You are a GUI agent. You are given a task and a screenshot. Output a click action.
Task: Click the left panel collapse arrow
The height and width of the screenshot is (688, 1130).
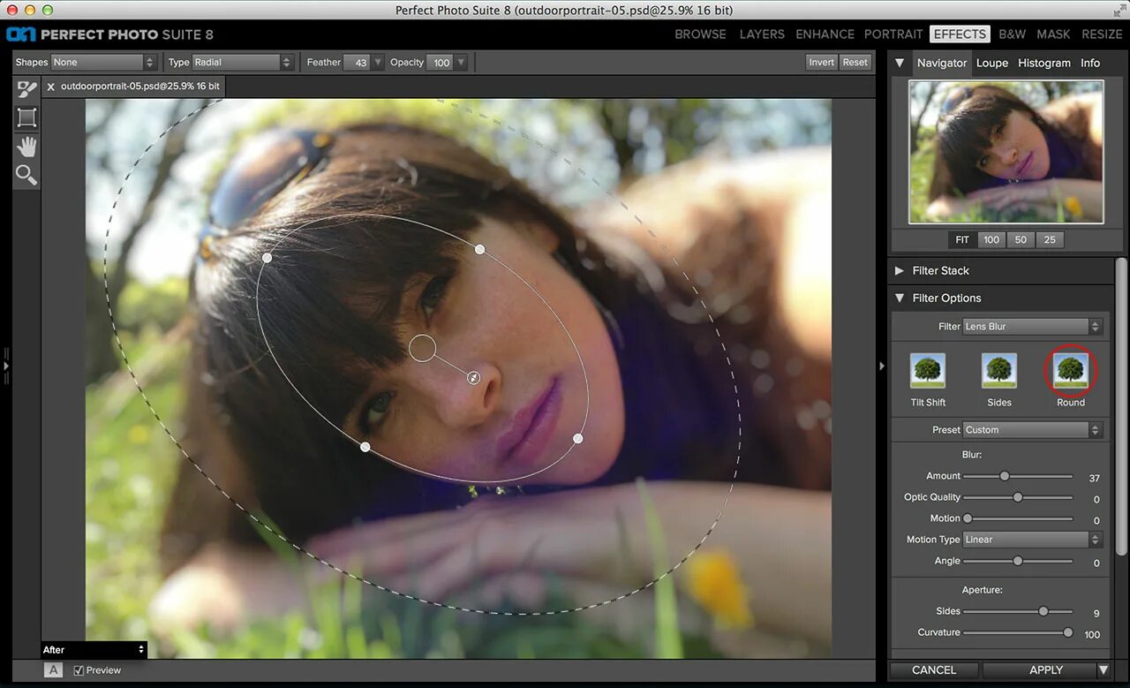click(x=5, y=365)
